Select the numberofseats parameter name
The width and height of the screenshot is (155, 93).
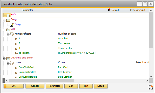coord(23,34)
